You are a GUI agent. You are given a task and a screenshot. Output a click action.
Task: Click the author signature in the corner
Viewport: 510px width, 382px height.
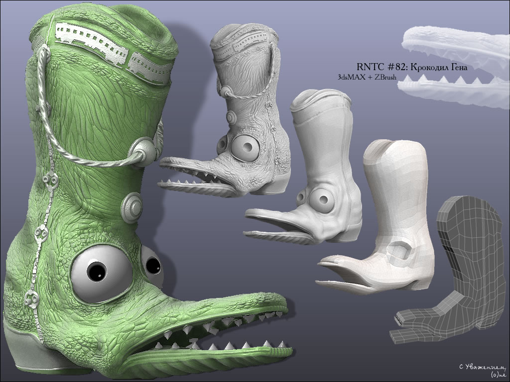(482, 369)
